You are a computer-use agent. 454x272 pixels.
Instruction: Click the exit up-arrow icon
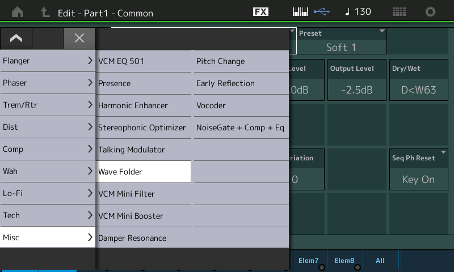(45, 12)
